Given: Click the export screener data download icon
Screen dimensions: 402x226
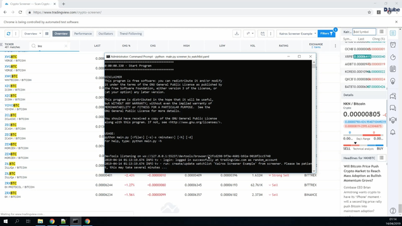Looking at the screenshot, I should (x=237, y=33).
